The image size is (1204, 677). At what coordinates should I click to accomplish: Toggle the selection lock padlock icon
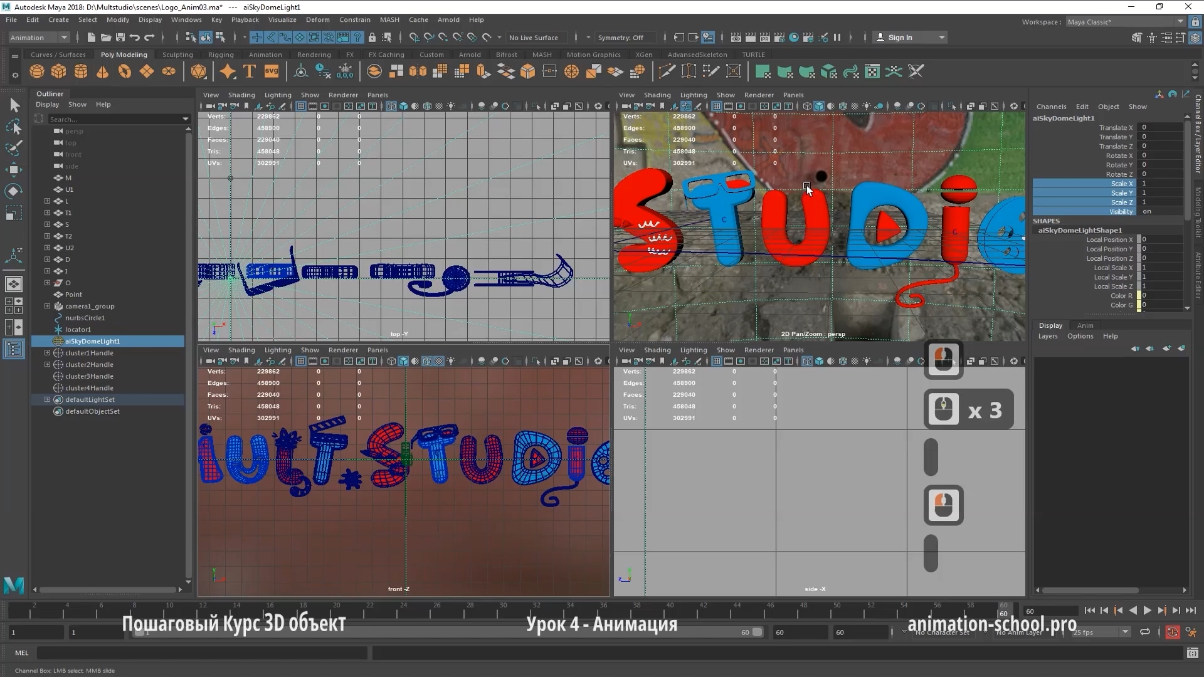coord(372,38)
